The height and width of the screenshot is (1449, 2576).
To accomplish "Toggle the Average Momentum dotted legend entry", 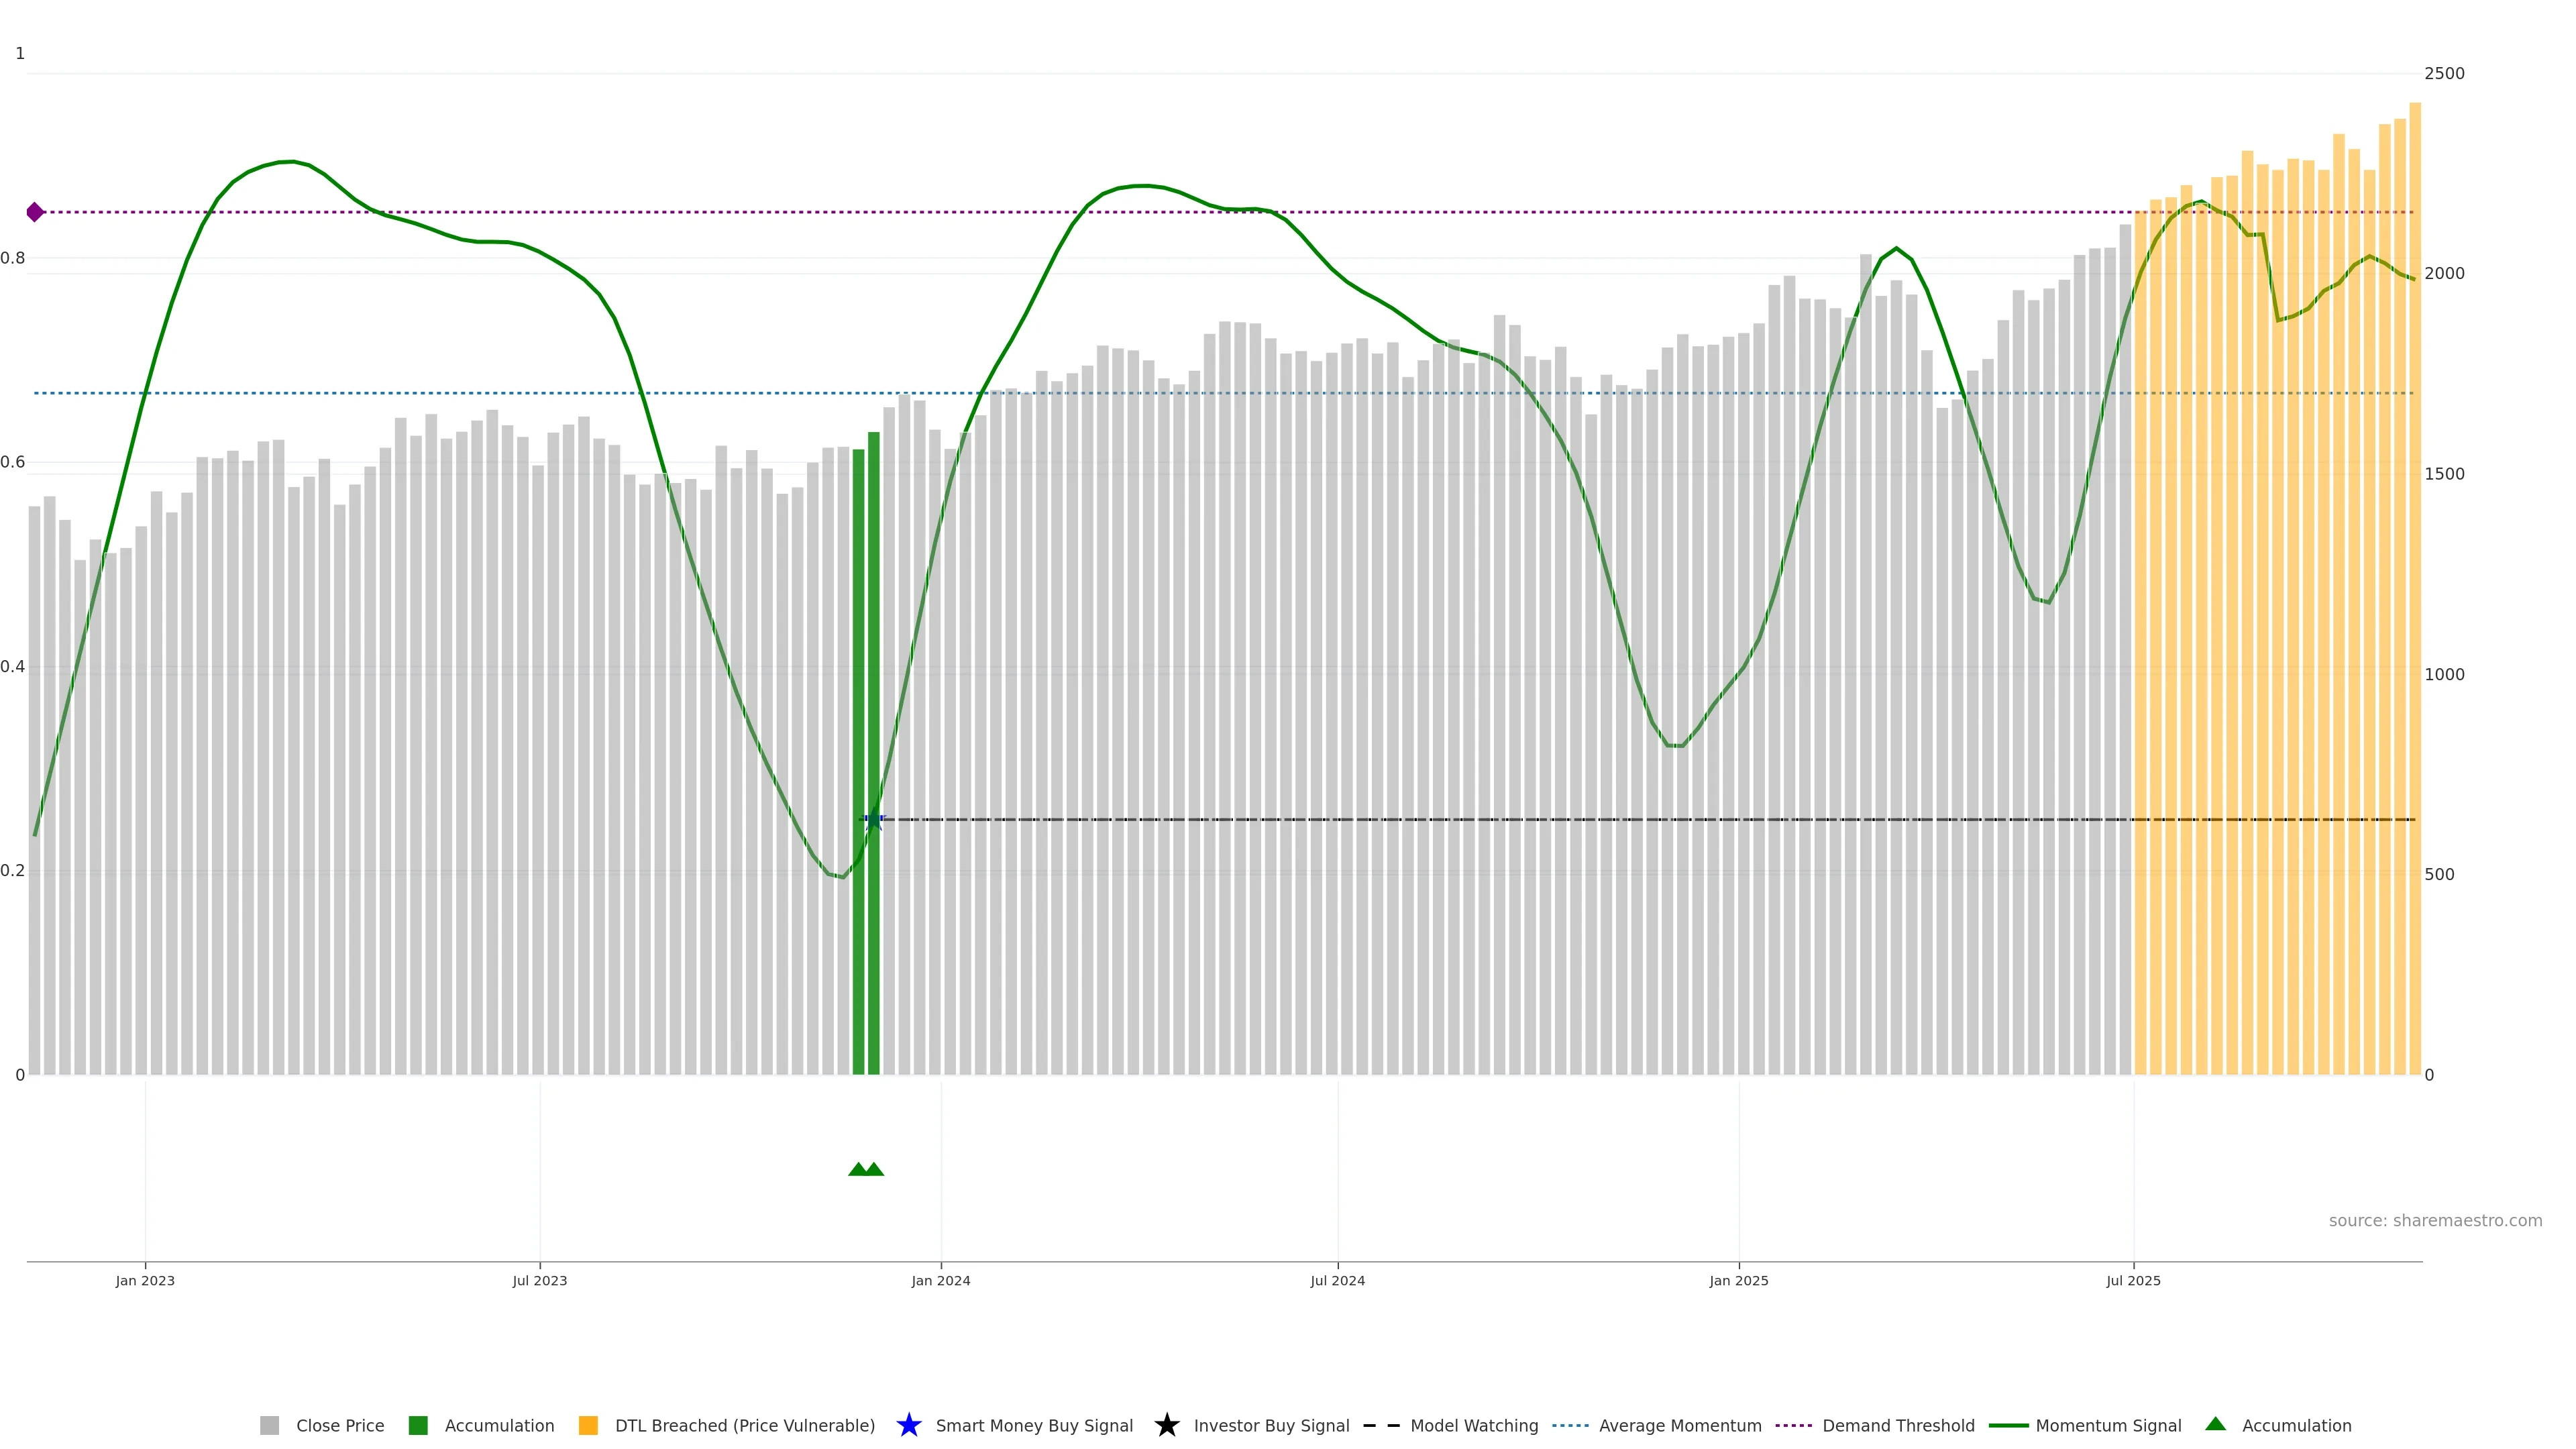I will point(1570,1425).
